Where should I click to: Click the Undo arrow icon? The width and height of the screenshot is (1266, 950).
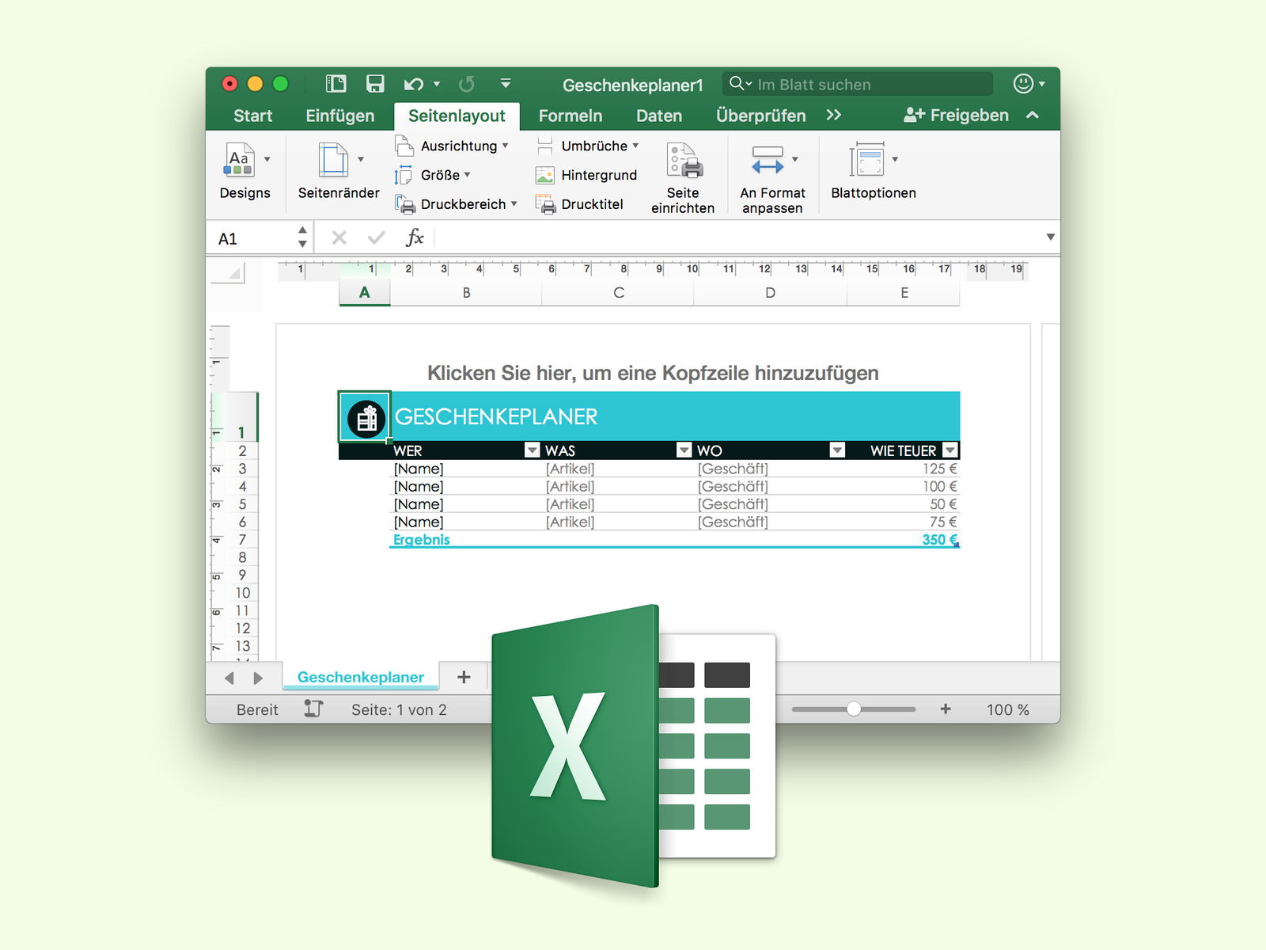tap(414, 84)
